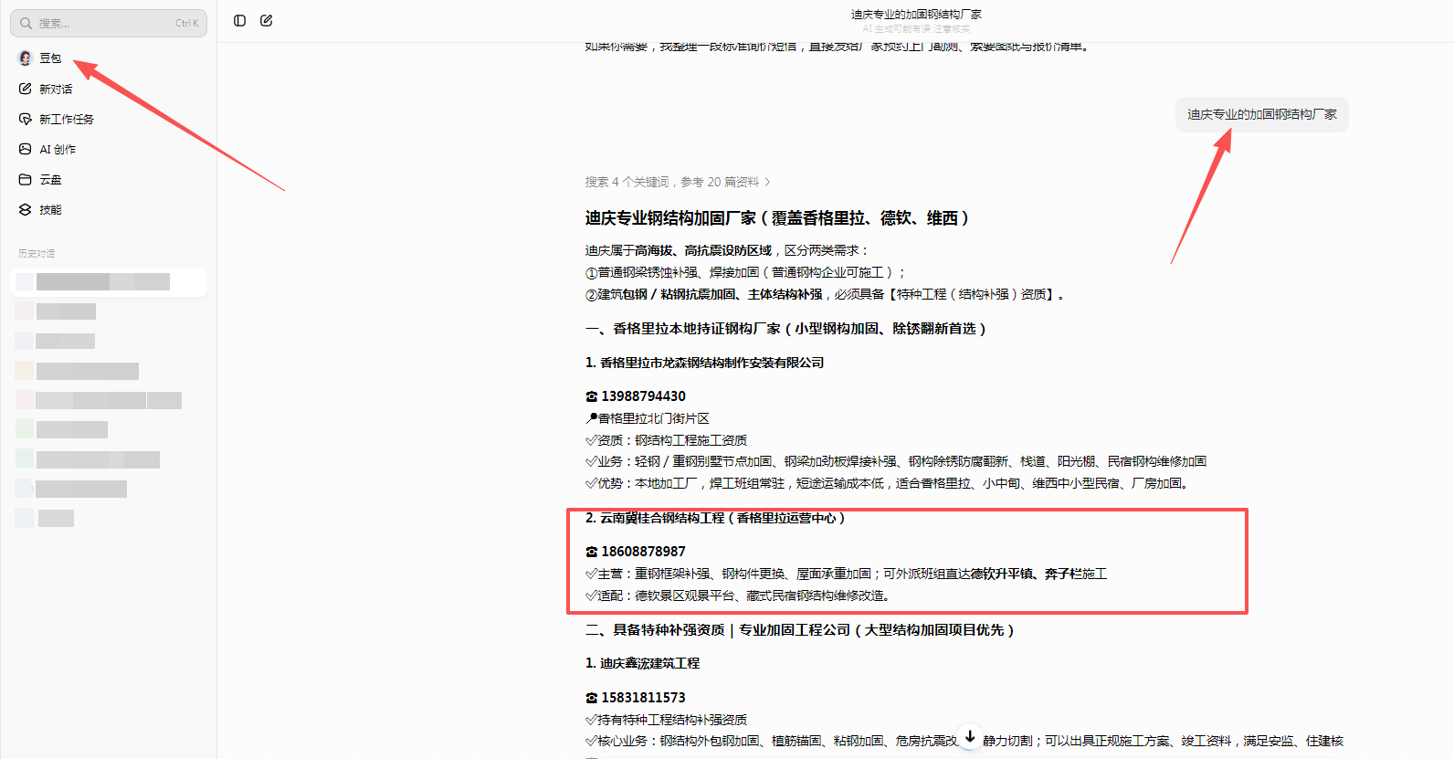Click the search box in the sidebar
The image size is (1454, 759).
[x=109, y=23]
